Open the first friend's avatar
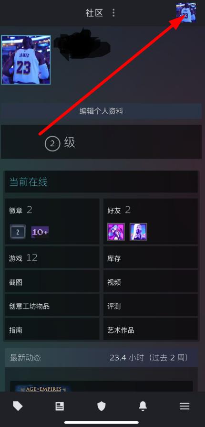205x427 pixels. pyautogui.click(x=116, y=232)
